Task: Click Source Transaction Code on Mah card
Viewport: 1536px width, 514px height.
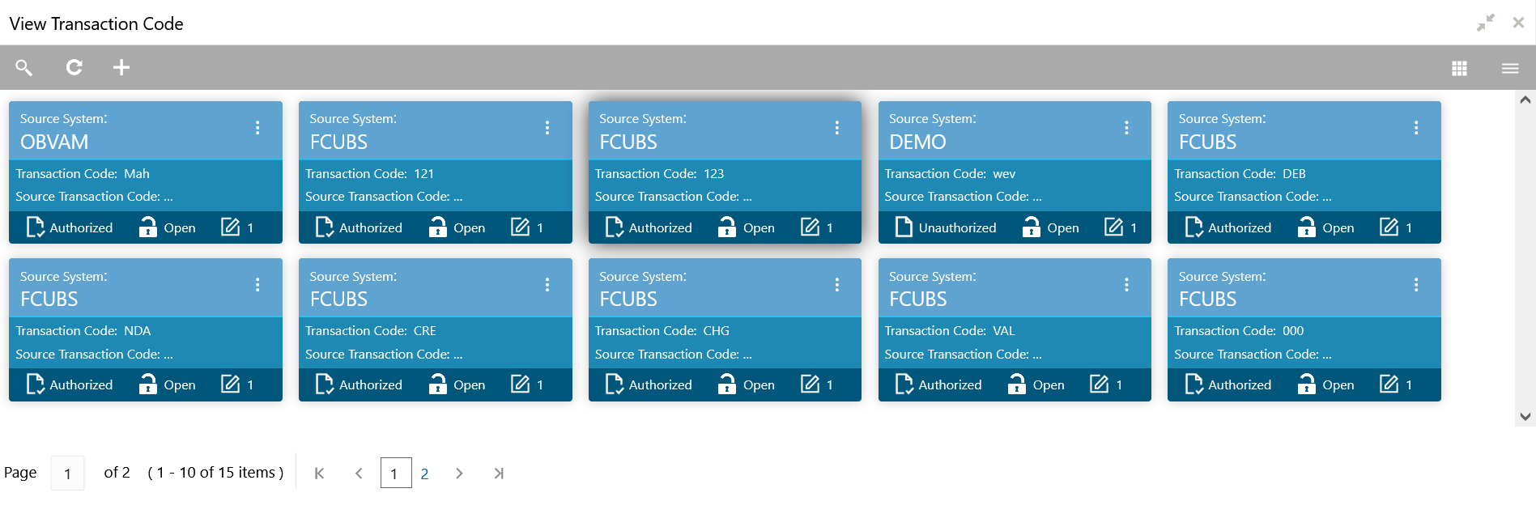Action: 94,196
